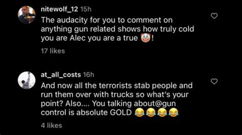Click the third crying-laughing emoji
Image resolution: width=242 pixels, height=135 pixels.
click(x=161, y=113)
